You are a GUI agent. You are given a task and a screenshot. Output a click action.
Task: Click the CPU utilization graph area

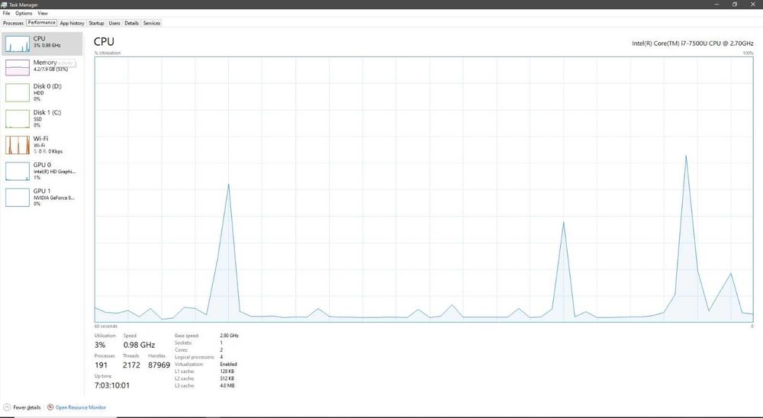coord(423,189)
